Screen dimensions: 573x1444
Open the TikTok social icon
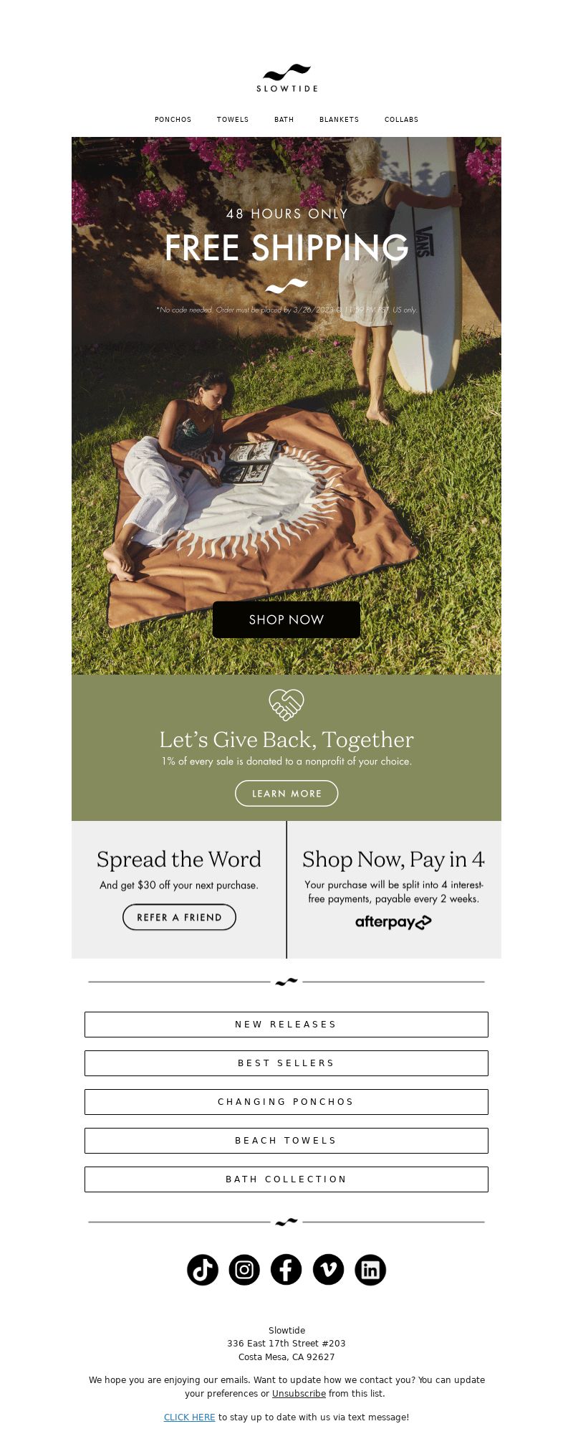pos(203,1270)
